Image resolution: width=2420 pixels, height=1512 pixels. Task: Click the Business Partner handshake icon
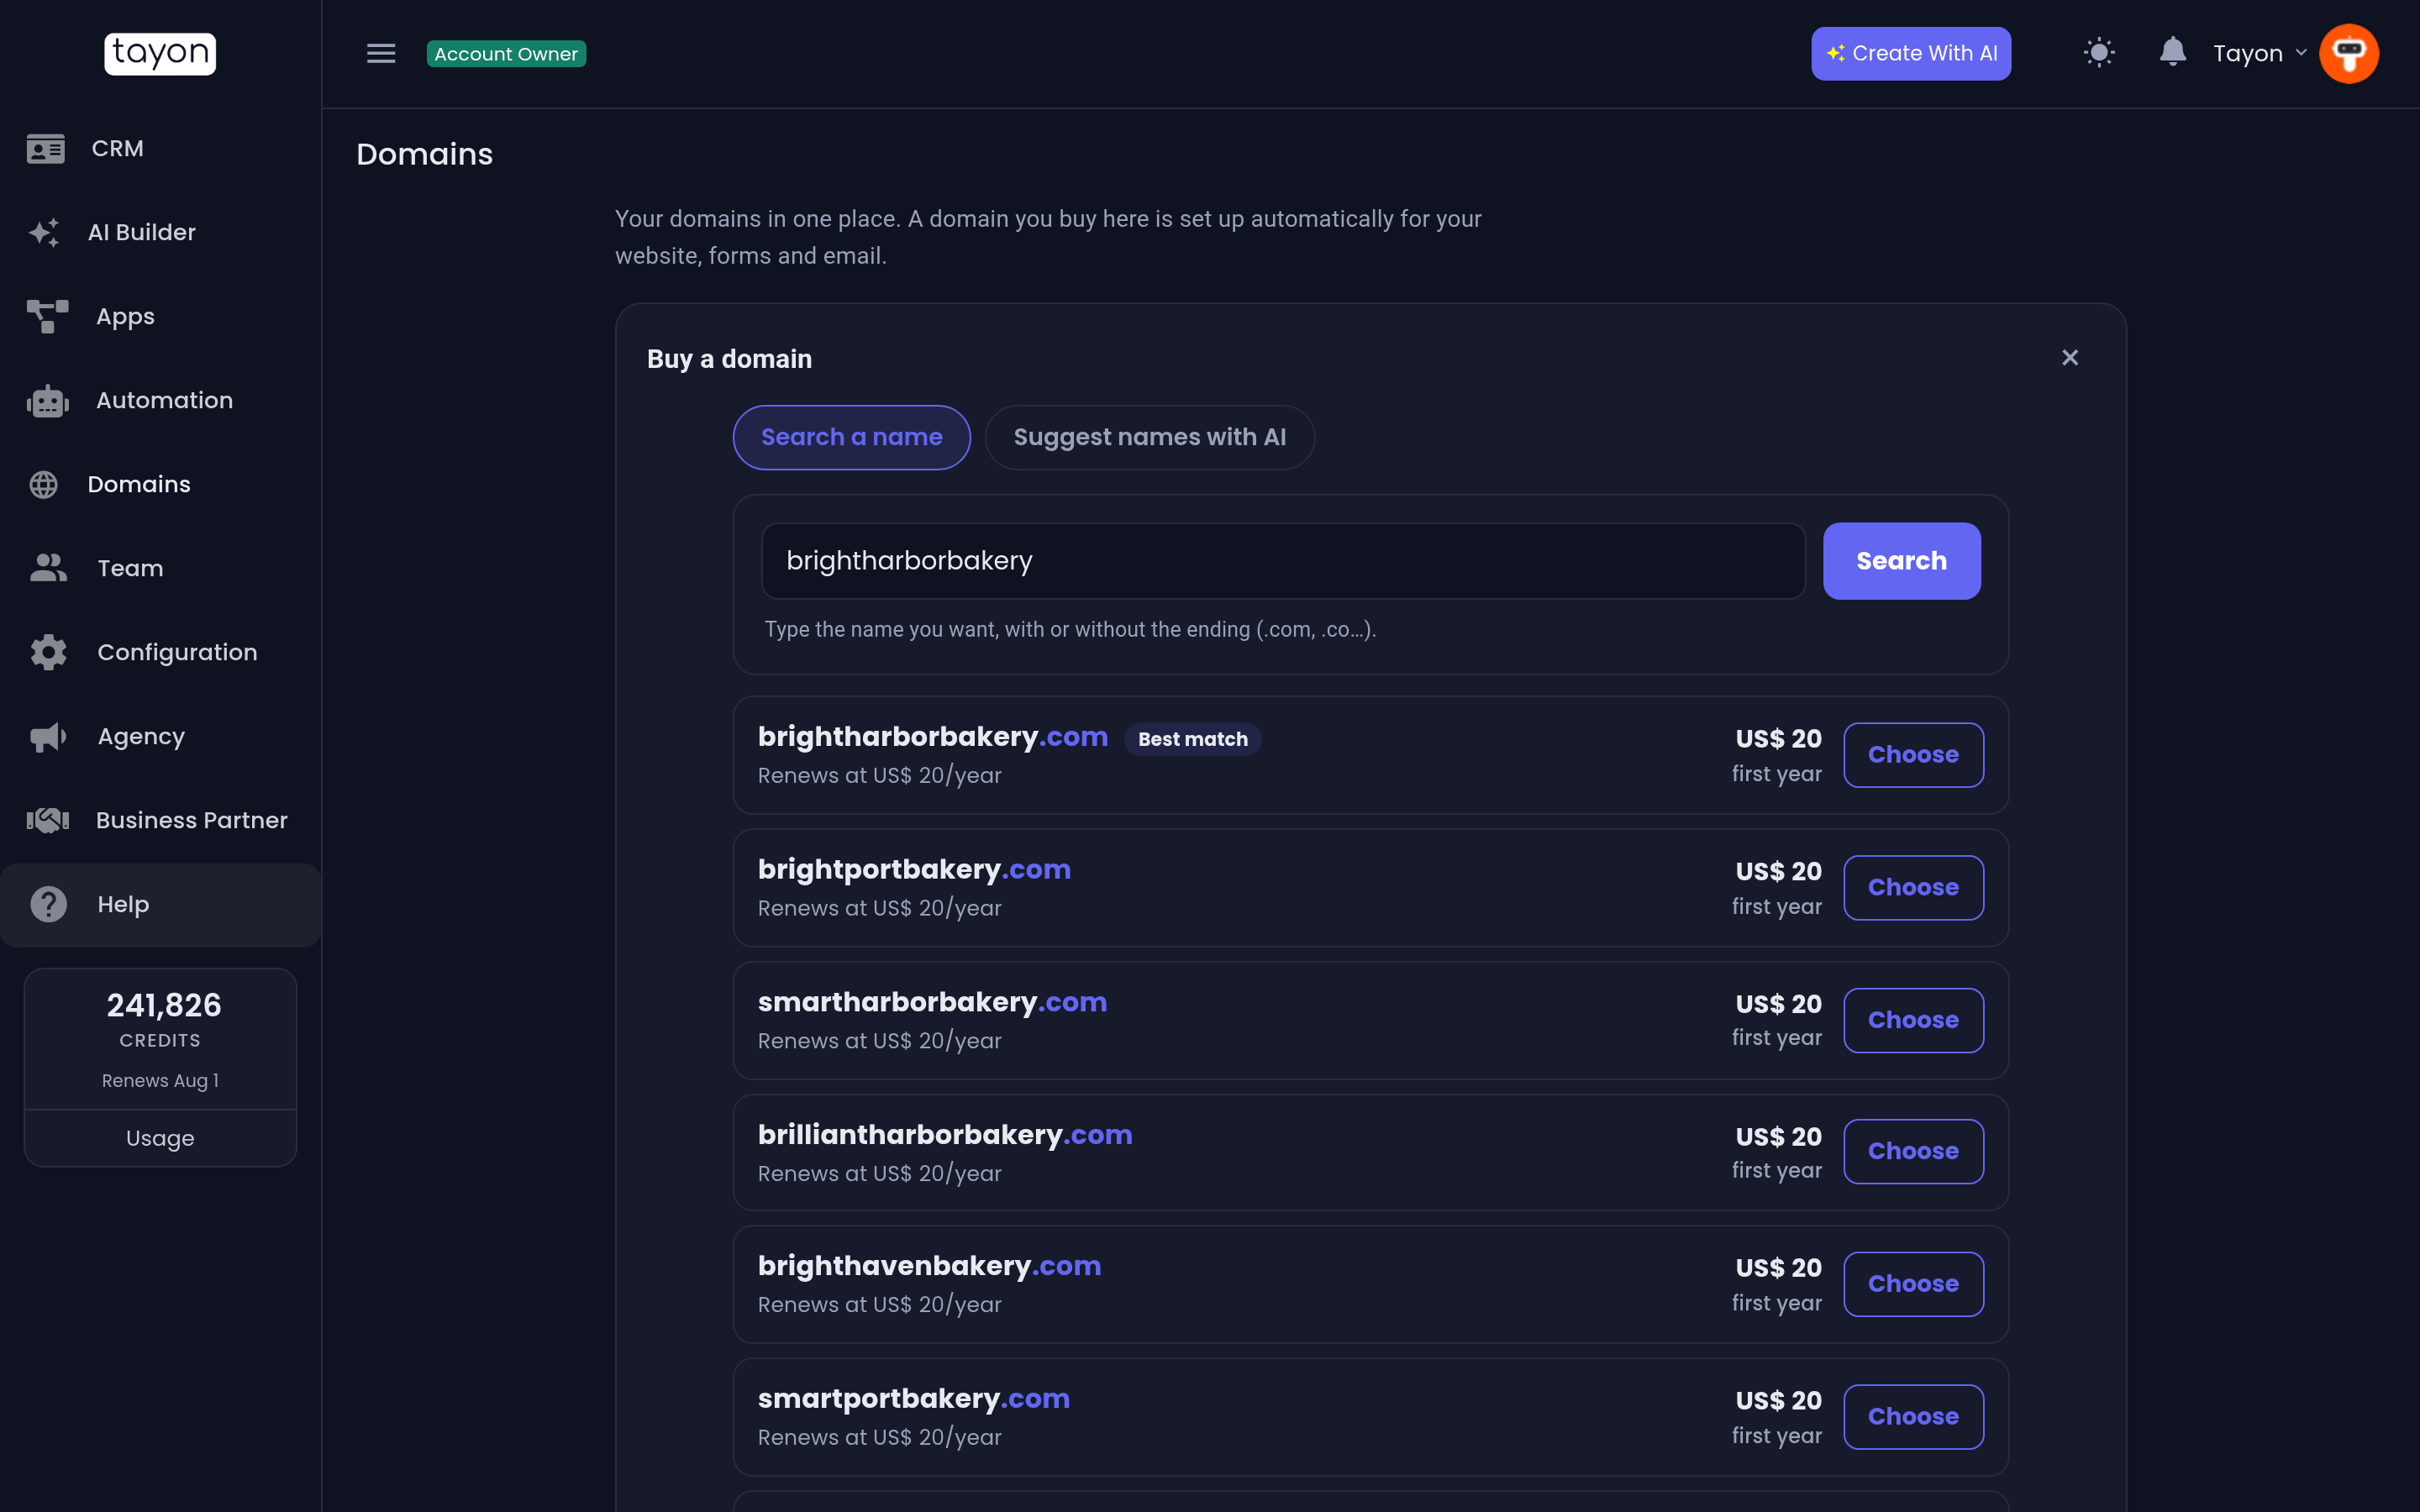(47, 820)
